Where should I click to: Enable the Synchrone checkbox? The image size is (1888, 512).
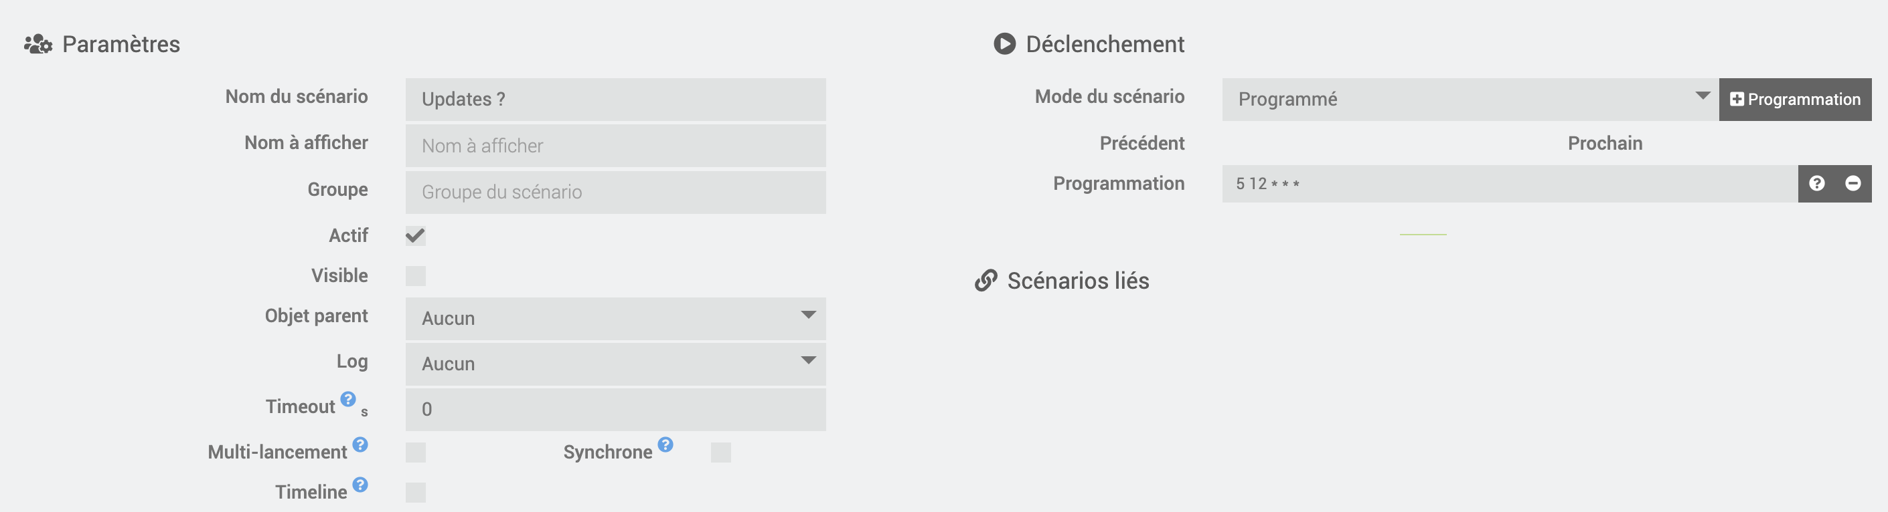point(720,453)
